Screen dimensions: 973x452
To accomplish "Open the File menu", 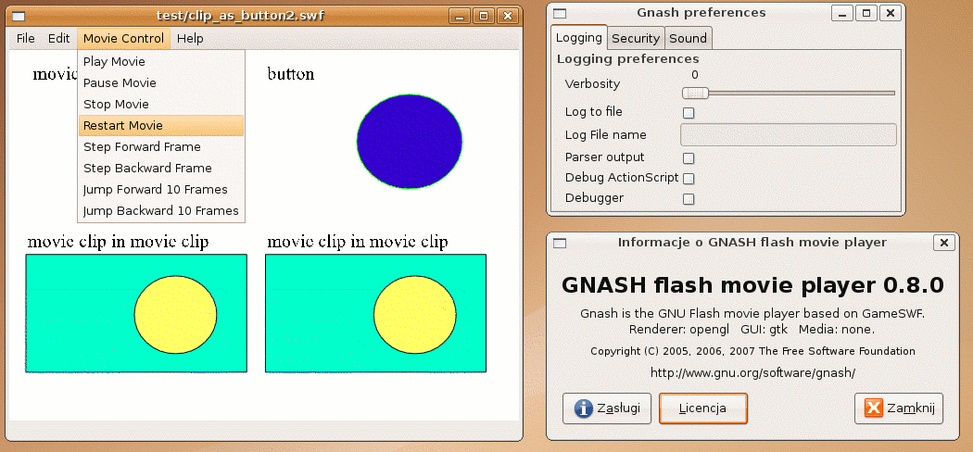I will (x=25, y=39).
